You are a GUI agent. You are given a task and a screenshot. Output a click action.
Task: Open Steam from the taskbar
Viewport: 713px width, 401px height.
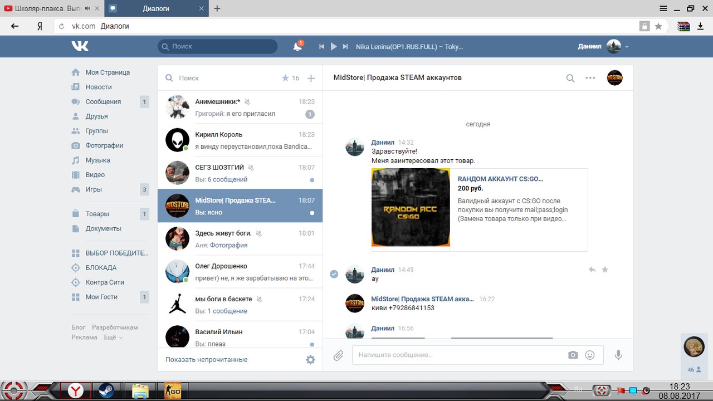tap(106, 391)
